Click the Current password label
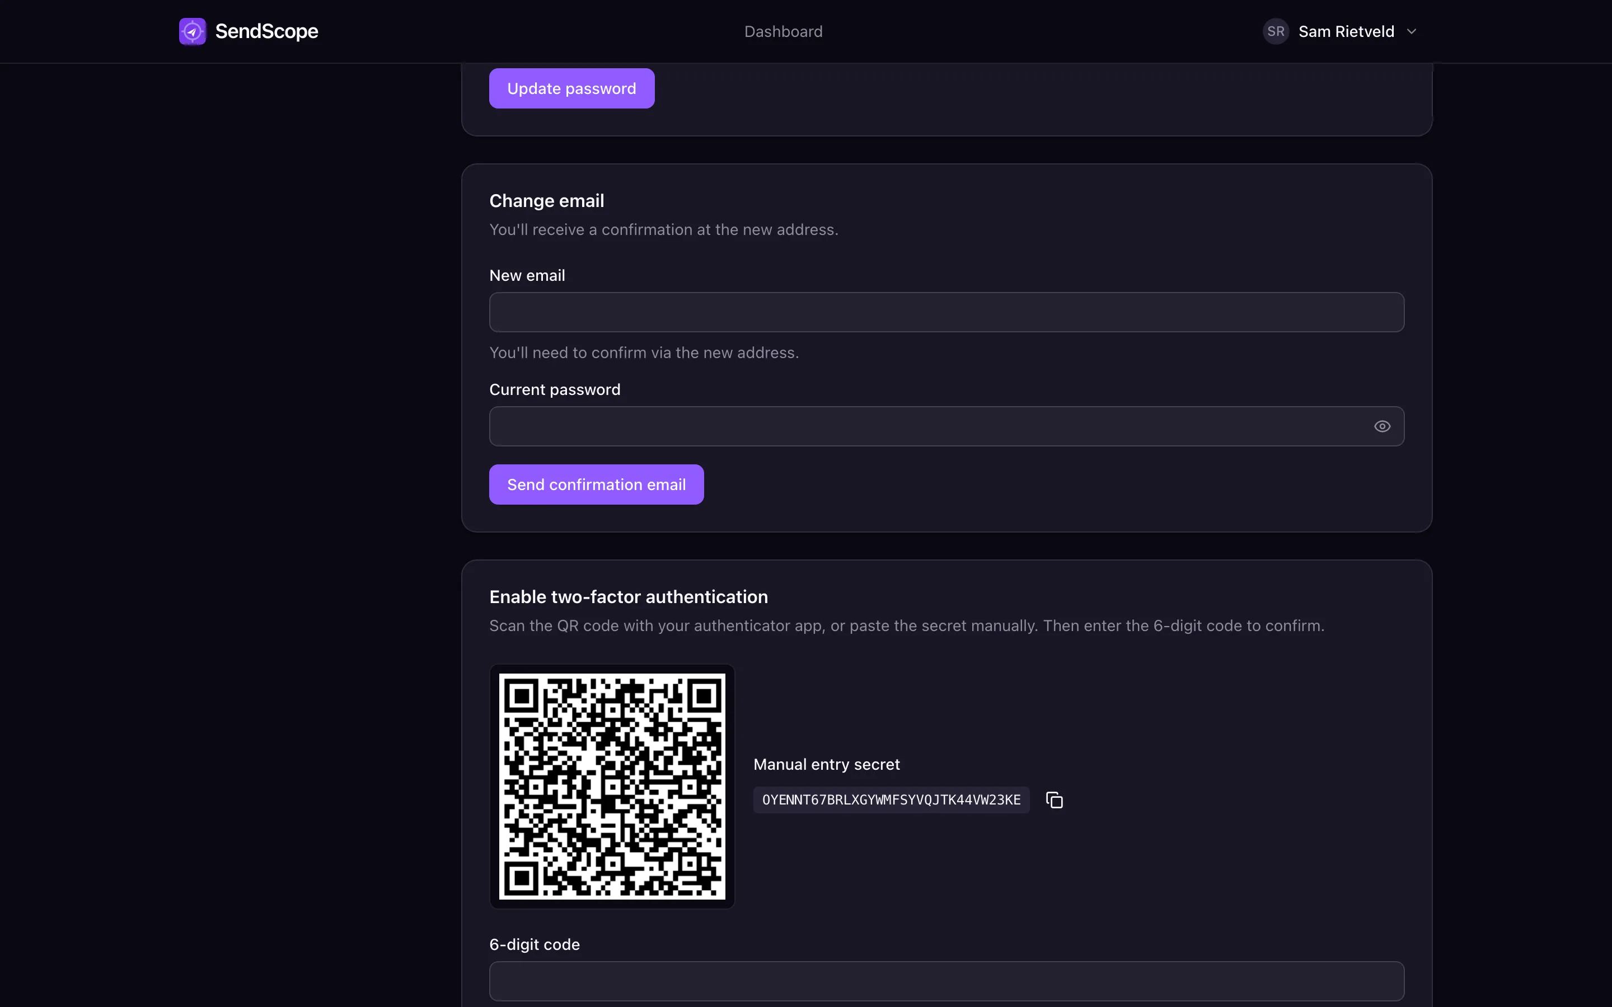Viewport: 1612px width, 1007px height. click(x=554, y=389)
